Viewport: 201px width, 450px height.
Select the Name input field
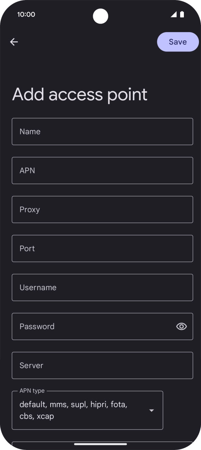[102, 131]
